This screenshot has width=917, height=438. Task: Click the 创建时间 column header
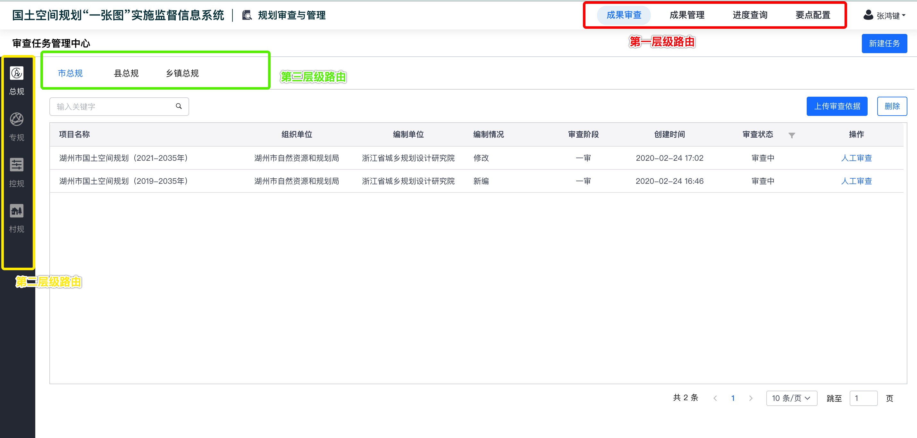click(x=669, y=134)
